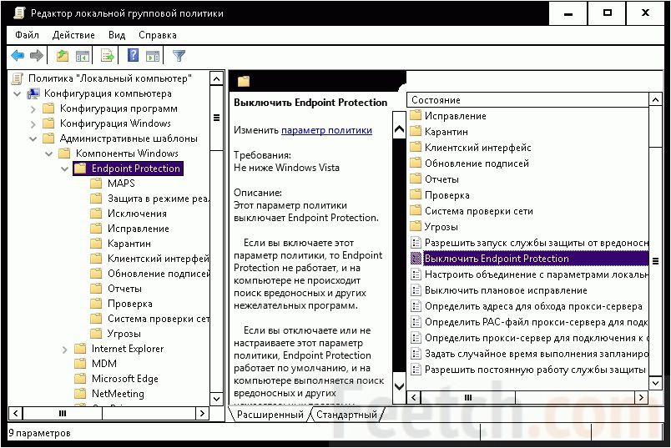Switch to the Стандартный tab
Viewport: 671px width, 448px height.
[346, 414]
